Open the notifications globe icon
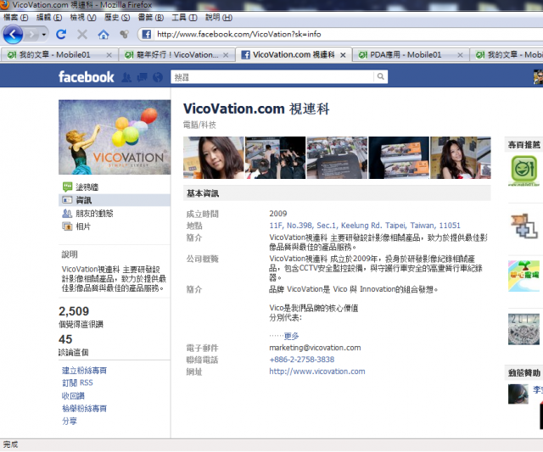 [158, 77]
